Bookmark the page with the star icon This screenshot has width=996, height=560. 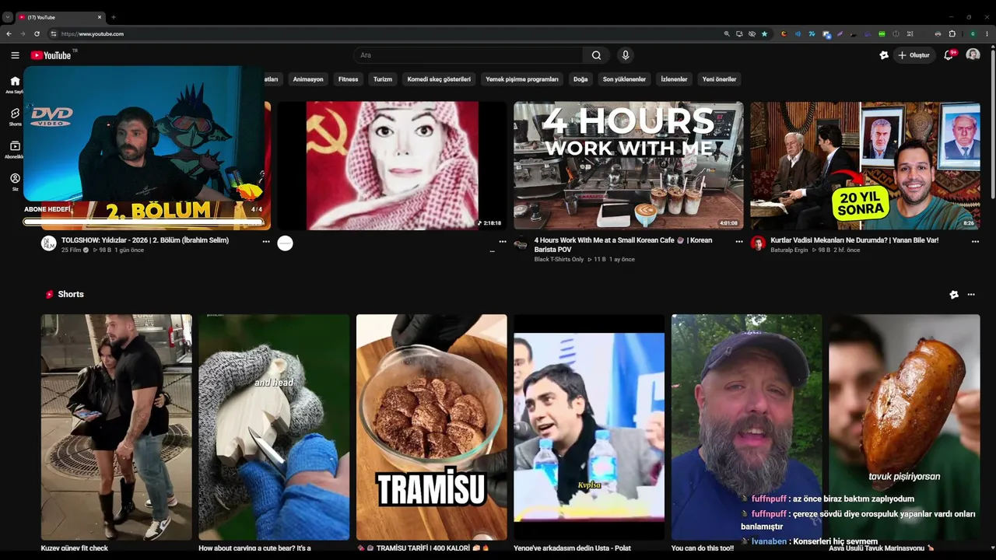pyautogui.click(x=764, y=34)
